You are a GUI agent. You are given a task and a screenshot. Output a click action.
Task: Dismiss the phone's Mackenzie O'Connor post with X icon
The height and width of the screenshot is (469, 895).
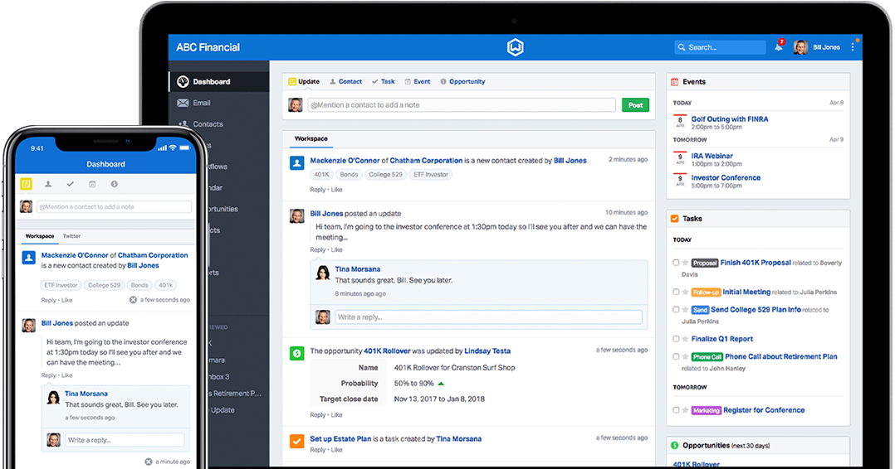tap(133, 300)
